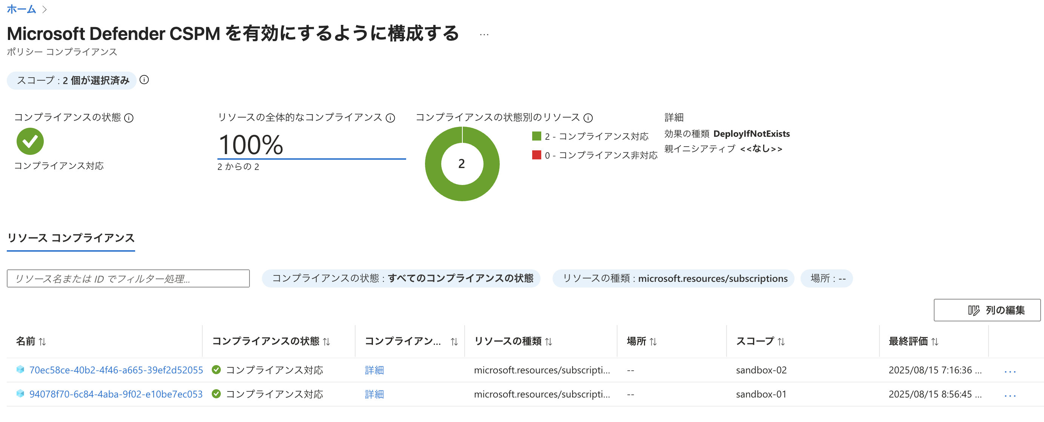Click subscription icon for 70ec58ce row
This screenshot has height=422, width=1044.
tap(20, 369)
